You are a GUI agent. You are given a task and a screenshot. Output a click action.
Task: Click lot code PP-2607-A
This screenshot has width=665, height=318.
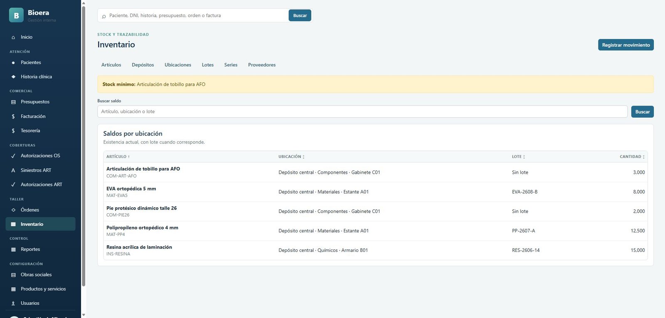click(x=524, y=231)
